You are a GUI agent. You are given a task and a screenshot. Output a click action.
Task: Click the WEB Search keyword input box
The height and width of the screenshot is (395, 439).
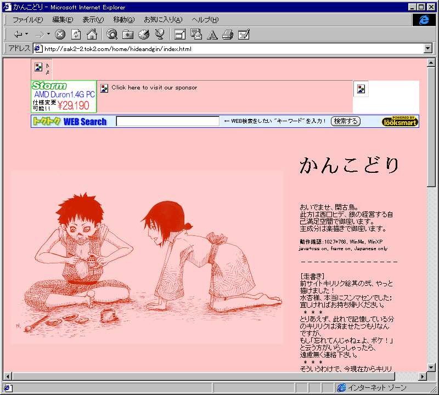(168, 121)
